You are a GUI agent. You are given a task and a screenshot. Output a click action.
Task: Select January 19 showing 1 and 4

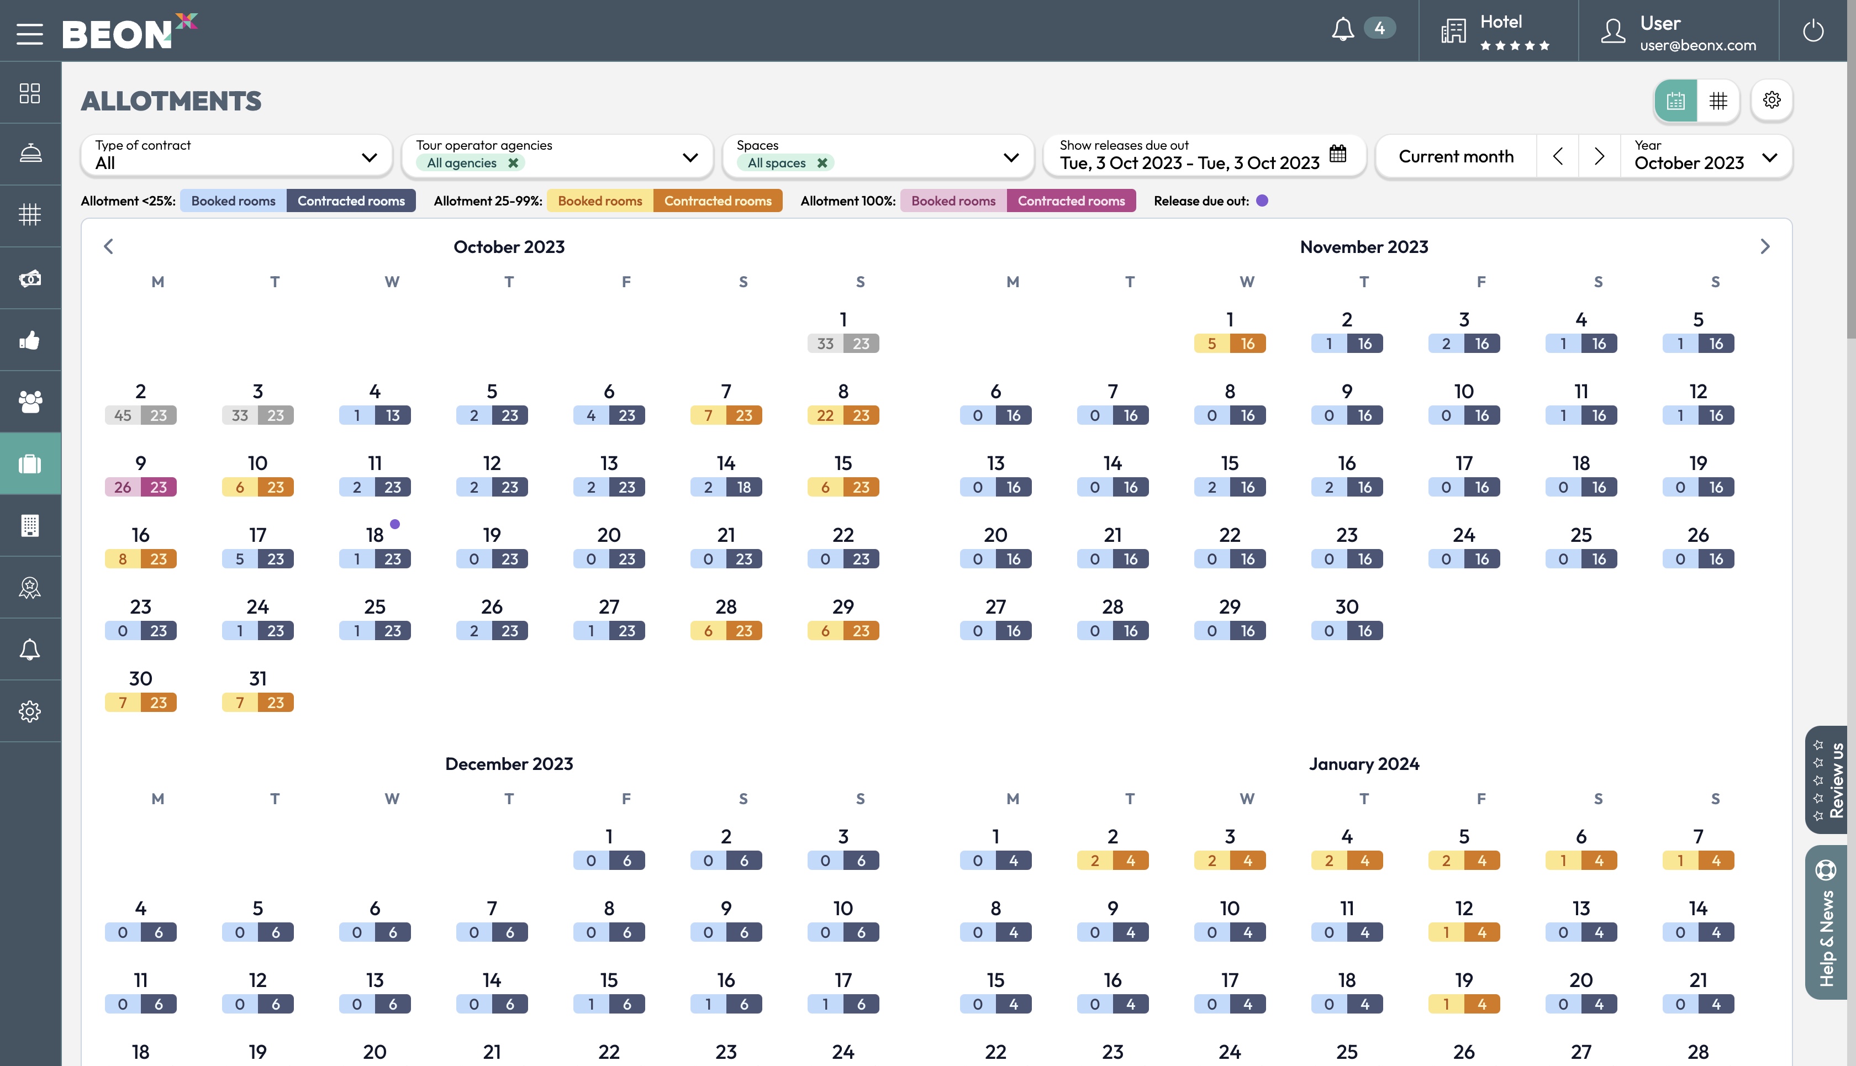coord(1464,992)
